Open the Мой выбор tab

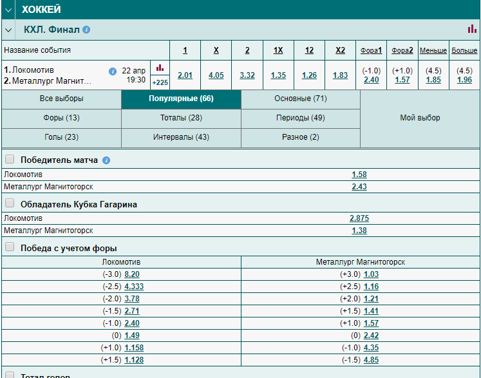coord(420,118)
